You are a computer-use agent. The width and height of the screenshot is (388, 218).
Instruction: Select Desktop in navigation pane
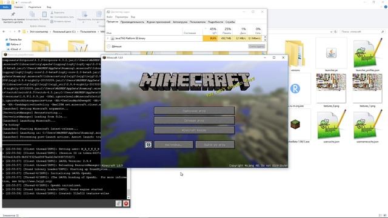pos(14,44)
